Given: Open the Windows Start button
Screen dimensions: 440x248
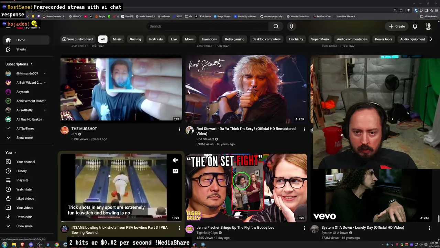Looking at the screenshot, I should click(4, 245).
